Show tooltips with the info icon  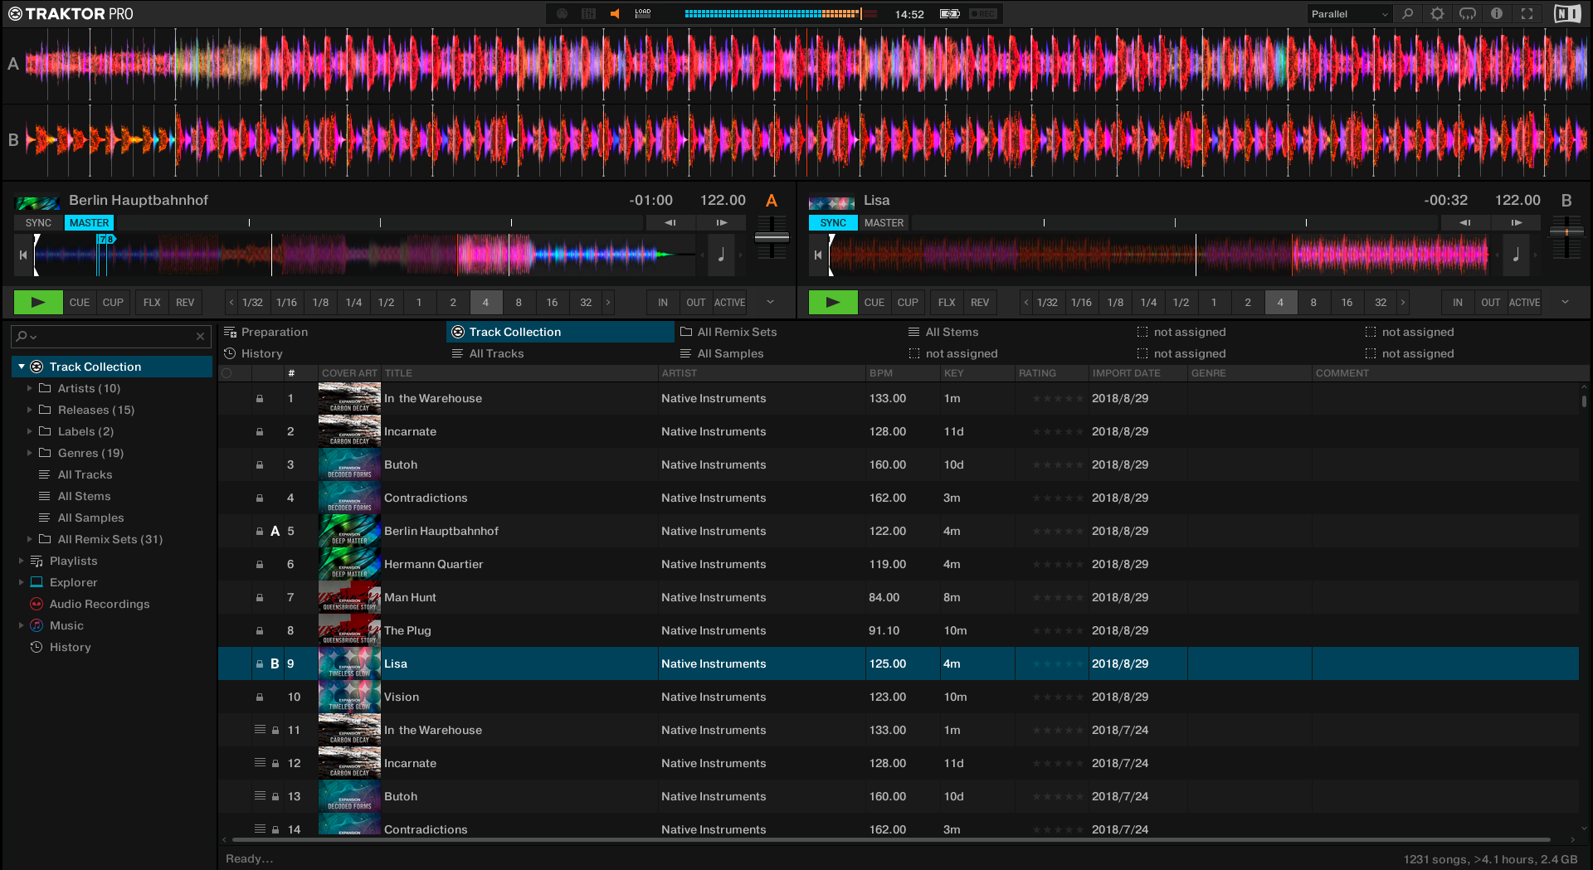[x=1497, y=14]
